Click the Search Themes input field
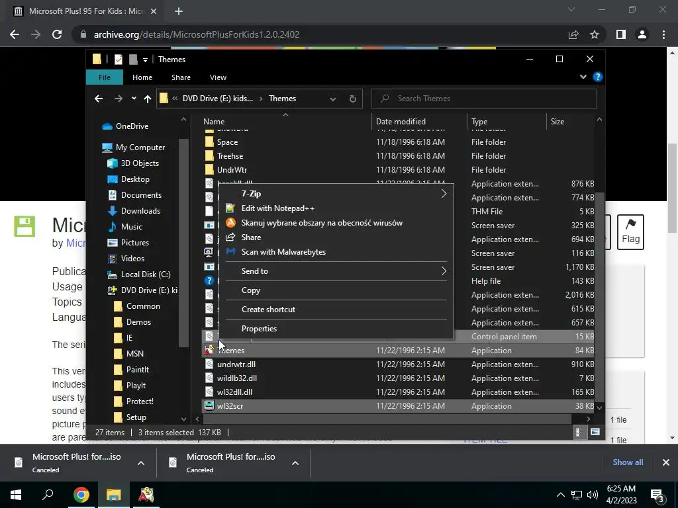The width and height of the screenshot is (678, 508). click(484, 99)
